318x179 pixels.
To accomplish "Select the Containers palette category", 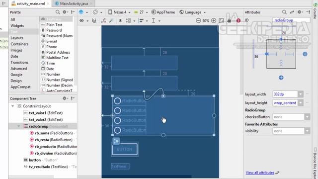I will pos(19,44).
